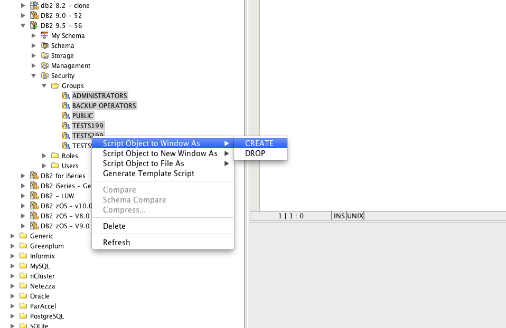506x328 pixels.
Task: Expand the Greenplum folder
Action: tap(12, 246)
